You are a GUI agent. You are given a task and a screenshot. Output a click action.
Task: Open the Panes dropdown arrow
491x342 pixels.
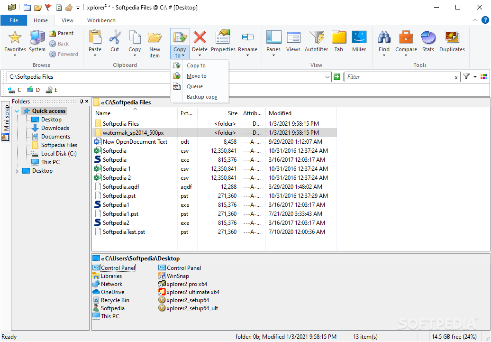coord(273,56)
